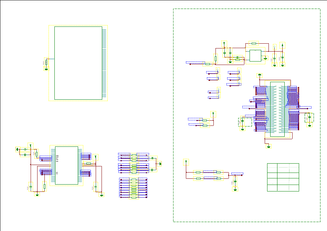Click the horizontal resistor on the double-sided IC's right side
The image size is (327, 231).
click(x=88, y=164)
